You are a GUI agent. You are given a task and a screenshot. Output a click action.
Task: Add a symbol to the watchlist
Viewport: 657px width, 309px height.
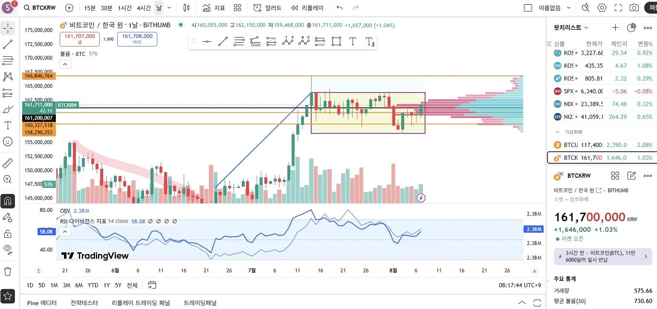tap(615, 28)
